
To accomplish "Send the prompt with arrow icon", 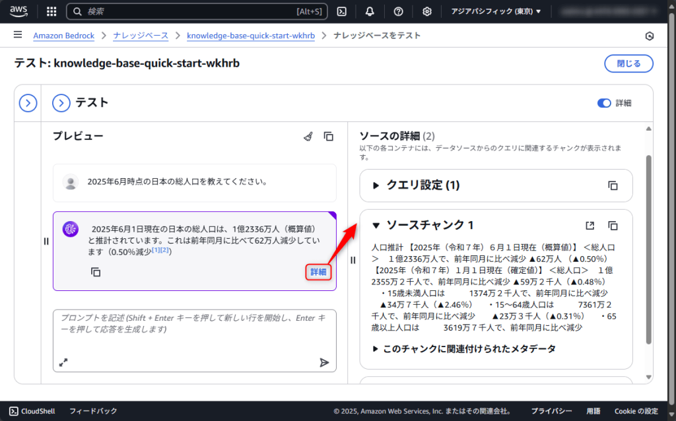I will tap(324, 362).
